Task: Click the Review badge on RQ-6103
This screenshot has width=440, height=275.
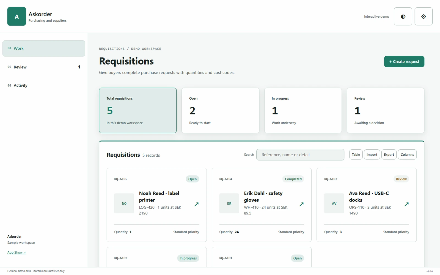Action: 401,179
